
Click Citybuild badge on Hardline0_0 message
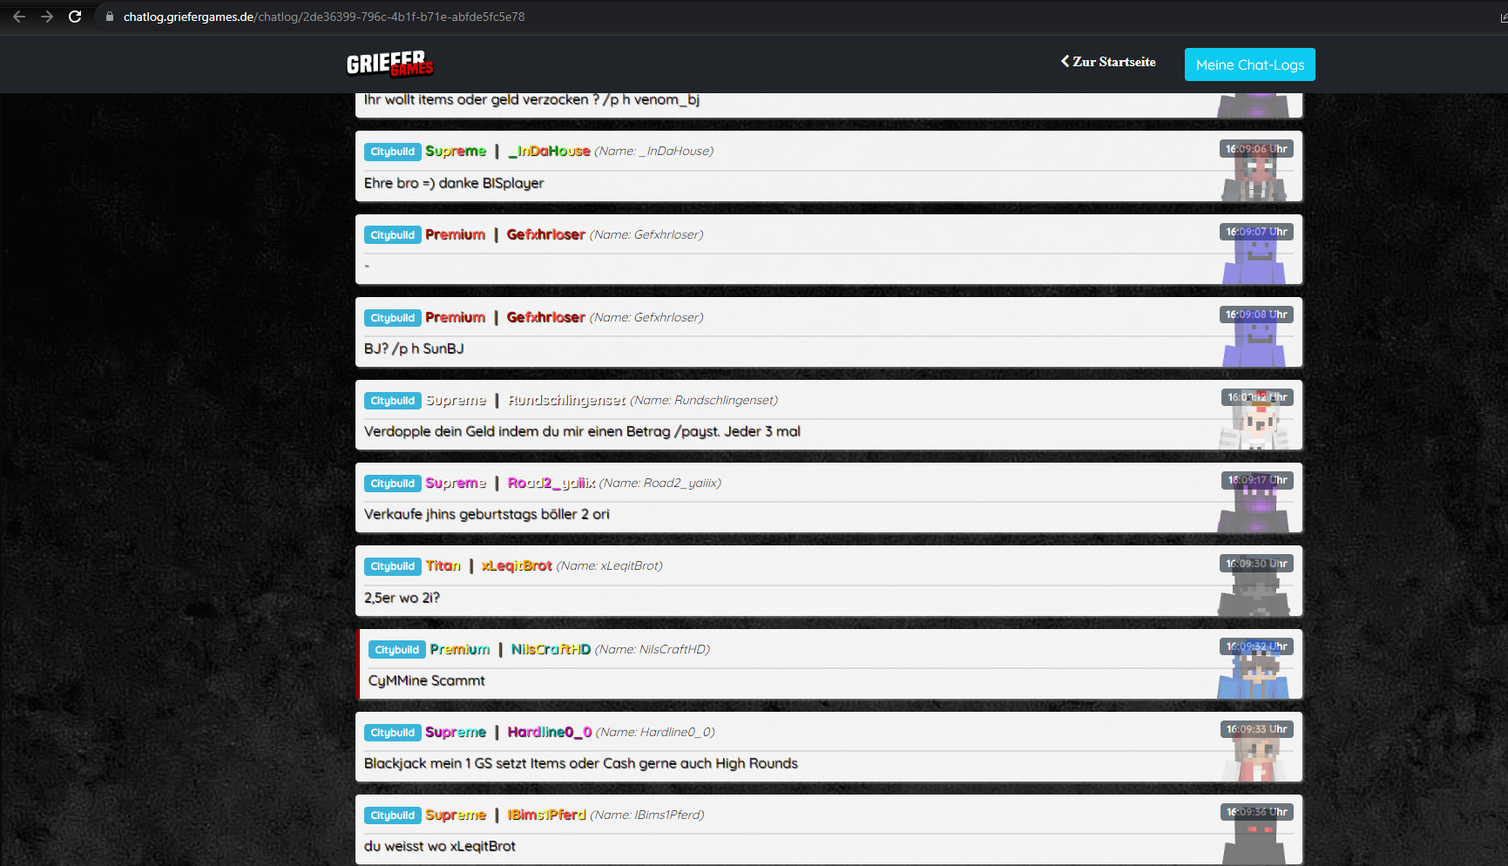coord(393,733)
